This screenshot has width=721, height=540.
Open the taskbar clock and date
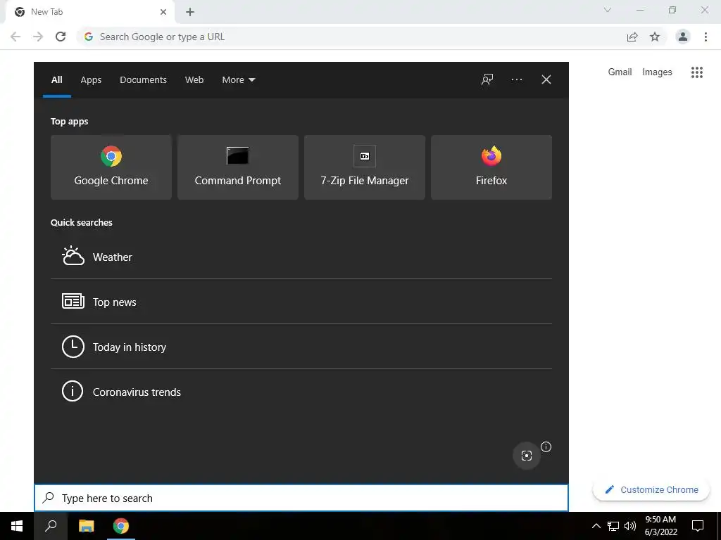pyautogui.click(x=660, y=526)
